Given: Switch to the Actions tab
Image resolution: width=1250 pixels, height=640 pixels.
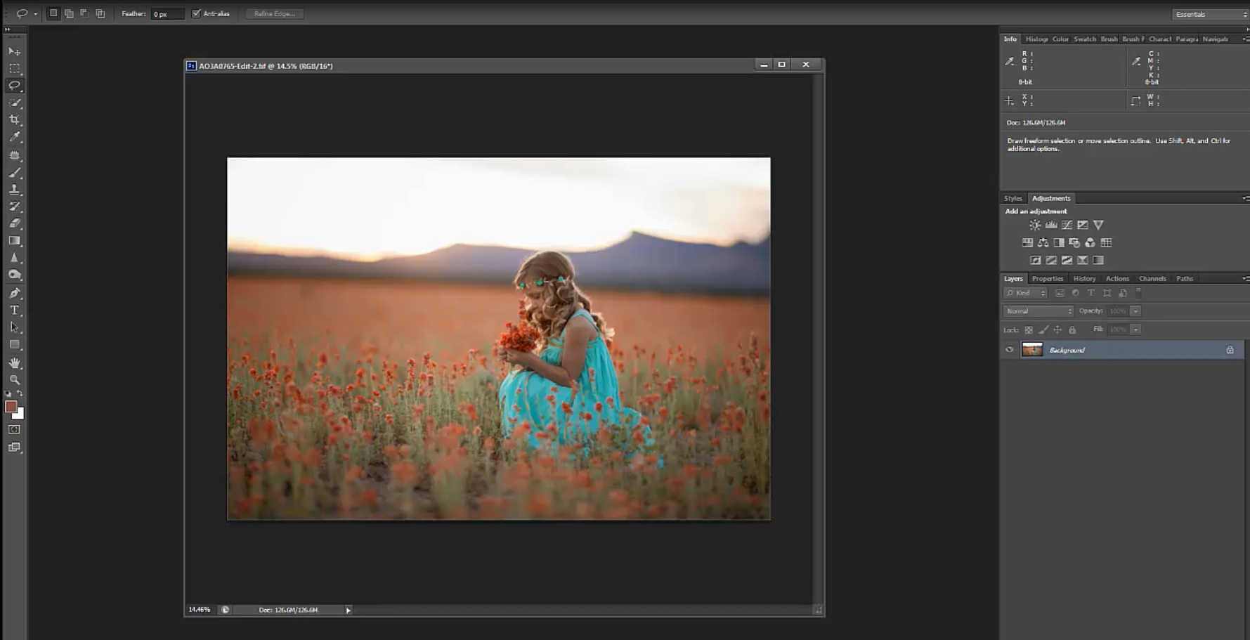Looking at the screenshot, I should point(1117,279).
